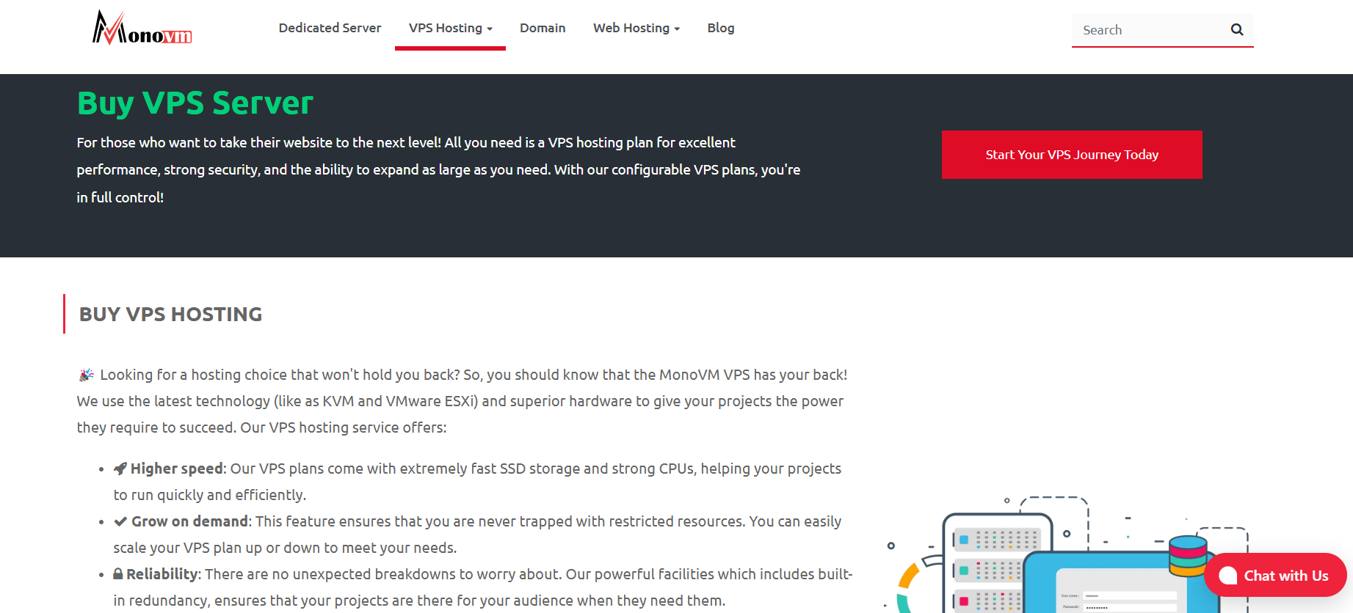Go to the Domain page
The image size is (1353, 613).
543,28
